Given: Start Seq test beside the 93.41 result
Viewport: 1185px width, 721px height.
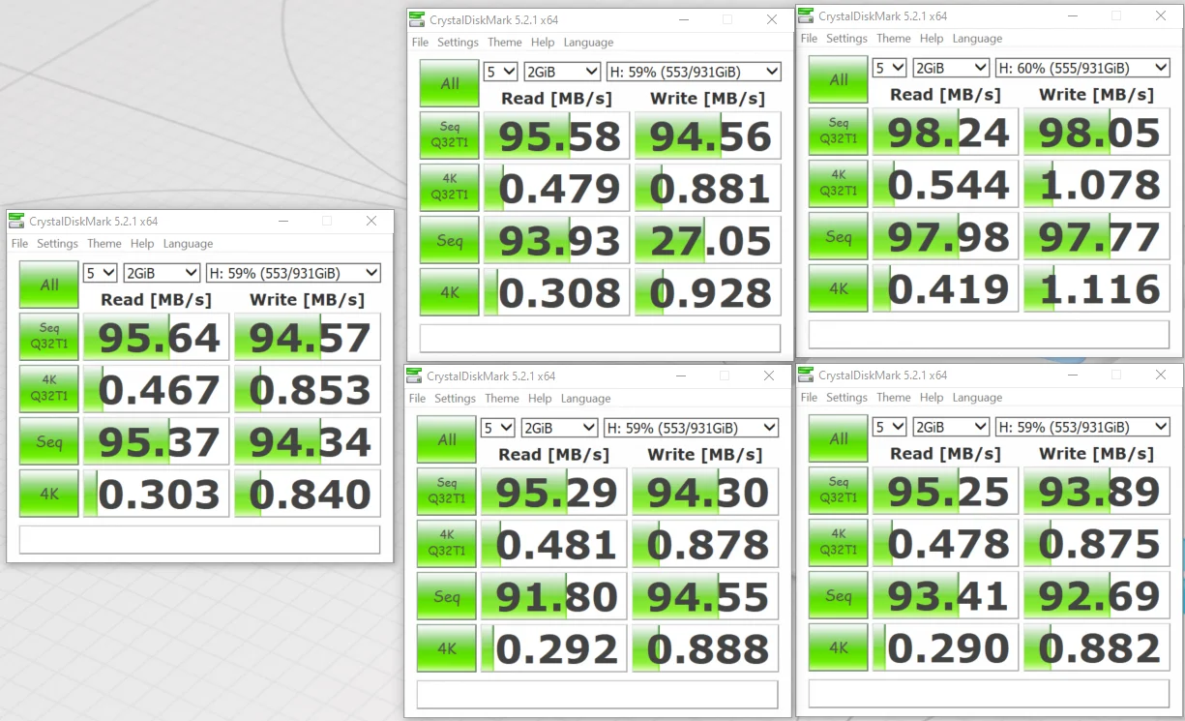Looking at the screenshot, I should pyautogui.click(x=839, y=595).
